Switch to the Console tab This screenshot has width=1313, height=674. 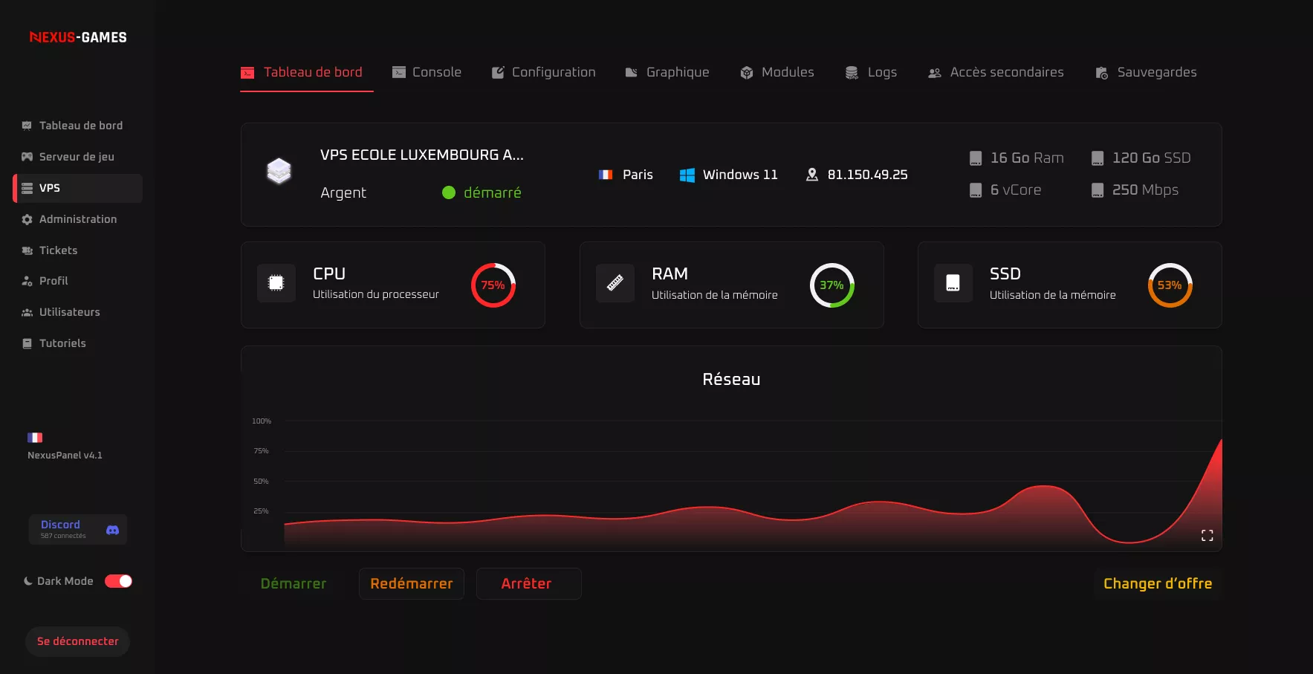pos(427,72)
